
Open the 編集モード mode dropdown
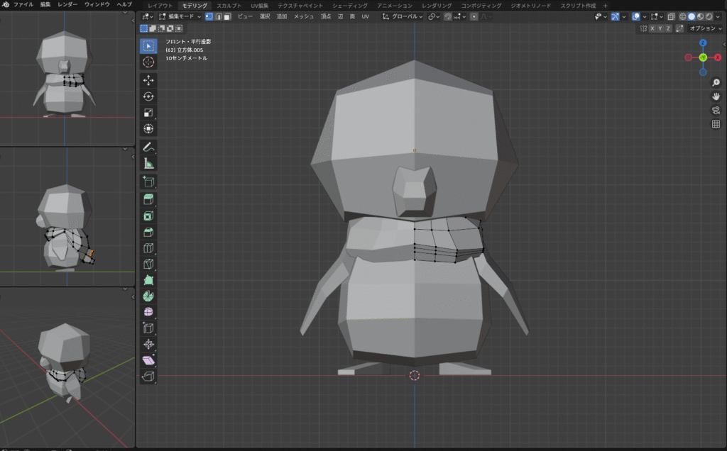[180, 16]
